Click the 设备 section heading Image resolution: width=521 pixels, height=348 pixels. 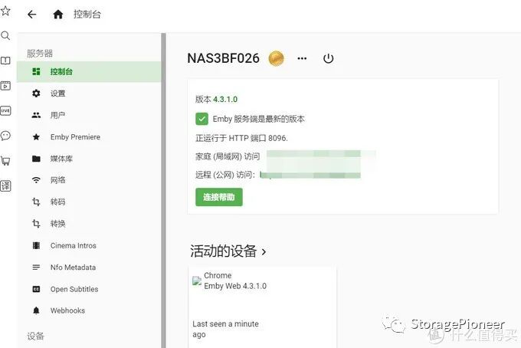point(35,336)
